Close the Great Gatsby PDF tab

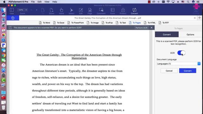(x=195, y=18)
